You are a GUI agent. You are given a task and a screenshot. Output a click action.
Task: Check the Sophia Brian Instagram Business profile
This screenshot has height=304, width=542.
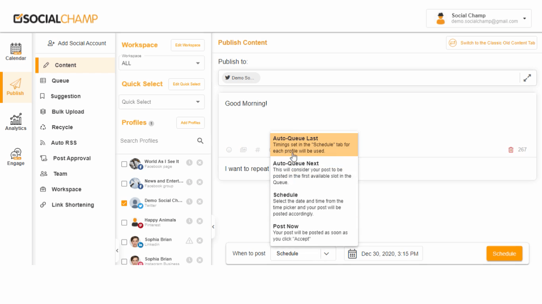(x=124, y=261)
